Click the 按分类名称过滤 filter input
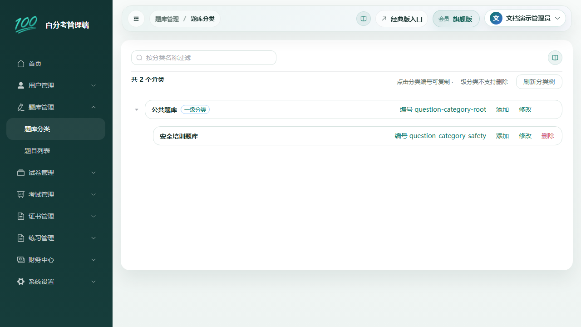The image size is (581, 327). point(204,58)
